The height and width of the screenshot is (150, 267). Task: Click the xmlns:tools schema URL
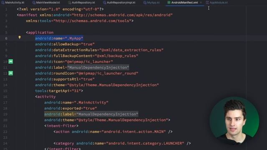point(92,21)
